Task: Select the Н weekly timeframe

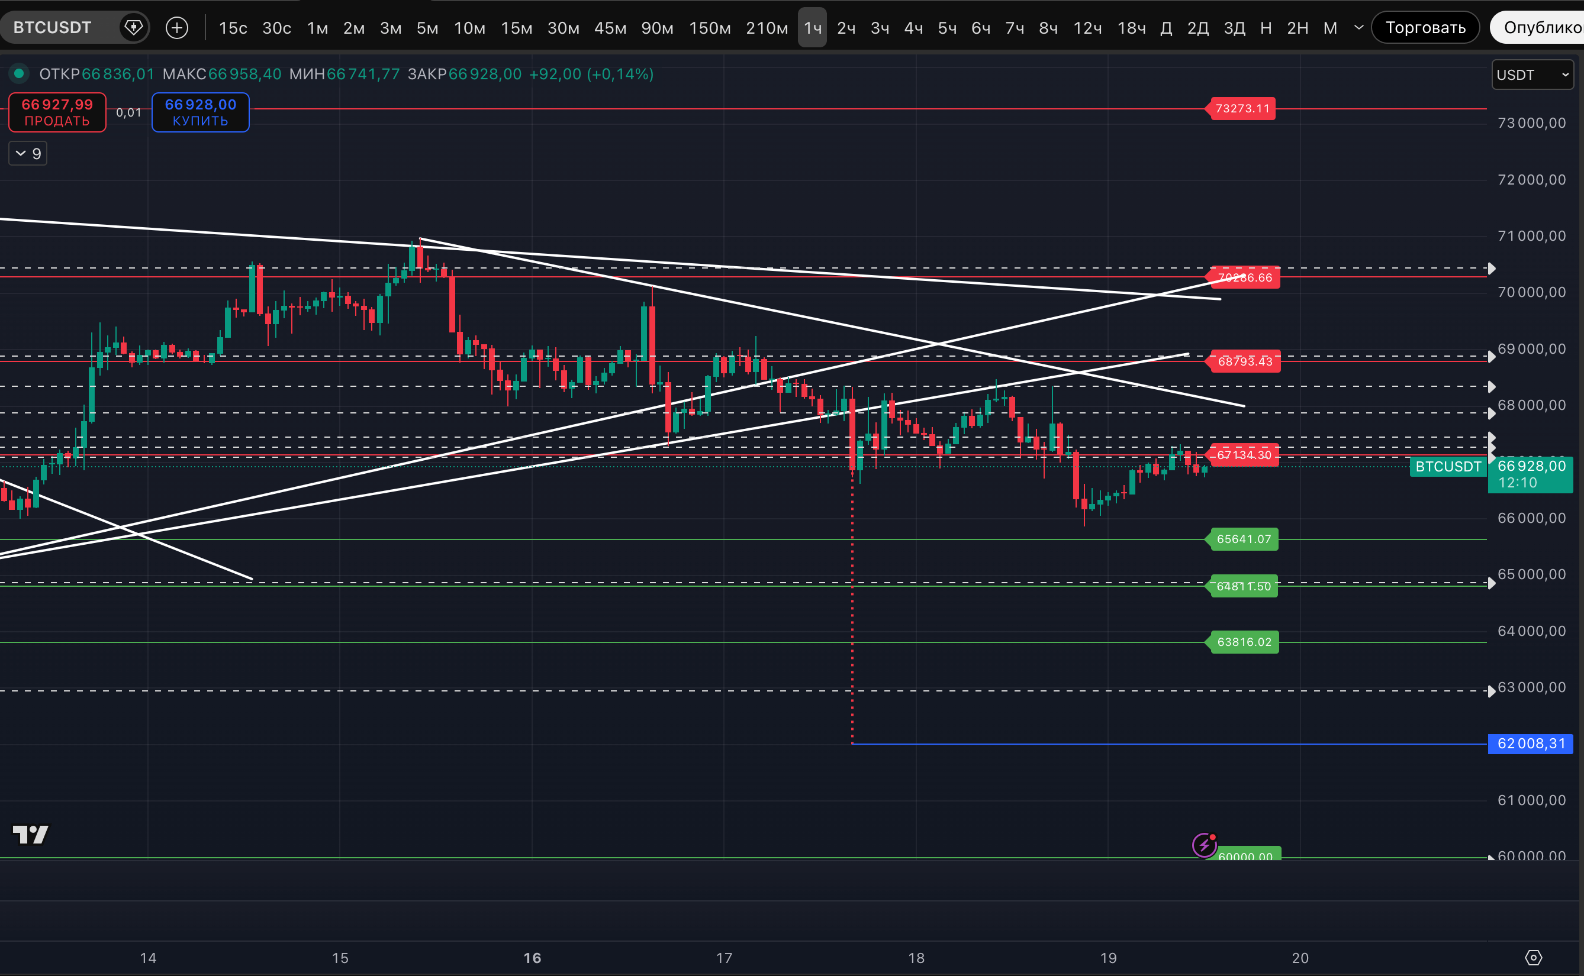Action: [x=1266, y=28]
